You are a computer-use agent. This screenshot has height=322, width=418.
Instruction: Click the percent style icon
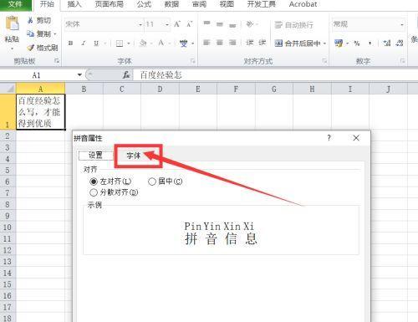coord(357,43)
